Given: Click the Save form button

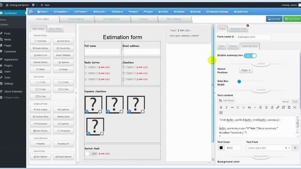Looking at the screenshot, I should click(292, 19).
